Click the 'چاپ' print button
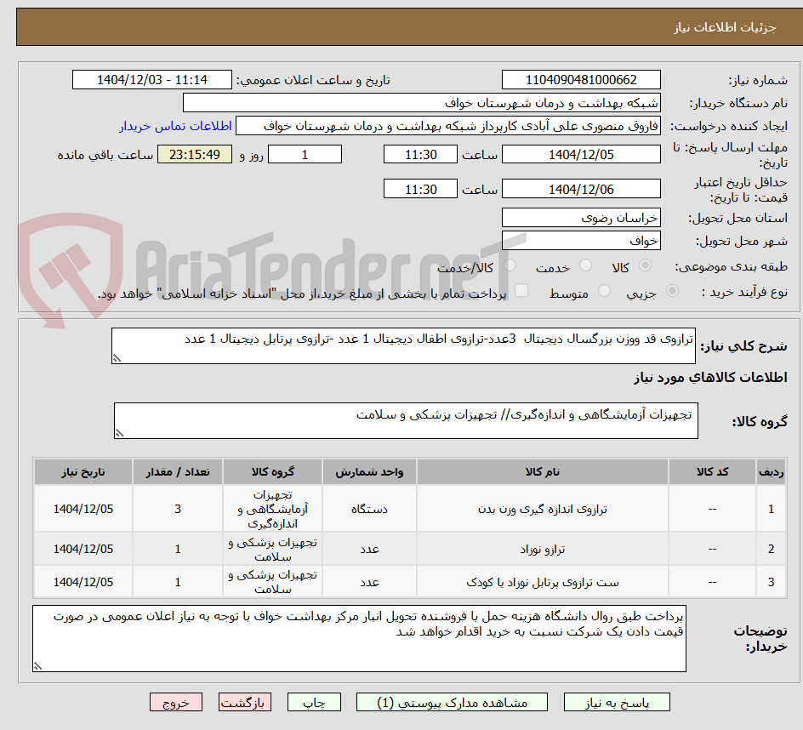The width and height of the screenshot is (803, 730). 314,702
